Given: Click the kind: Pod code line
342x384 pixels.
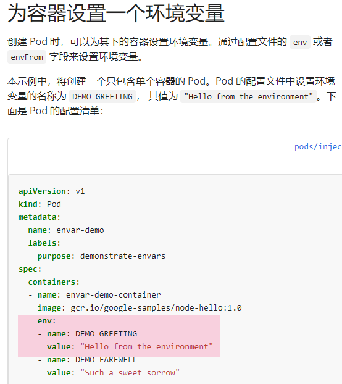Looking at the screenshot, I should 40,204.
